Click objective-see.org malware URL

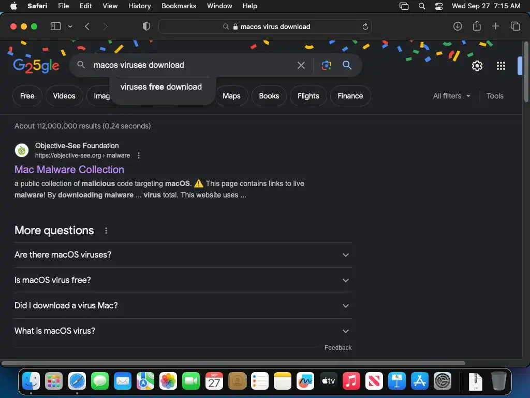tap(82, 155)
